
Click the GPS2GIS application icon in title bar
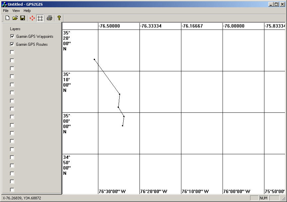[4, 4]
